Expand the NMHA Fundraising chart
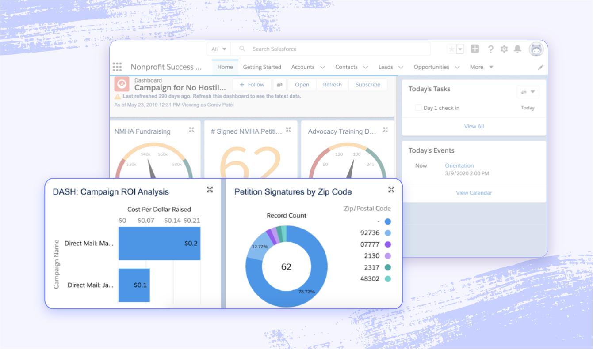This screenshot has width=593, height=349. 191,130
